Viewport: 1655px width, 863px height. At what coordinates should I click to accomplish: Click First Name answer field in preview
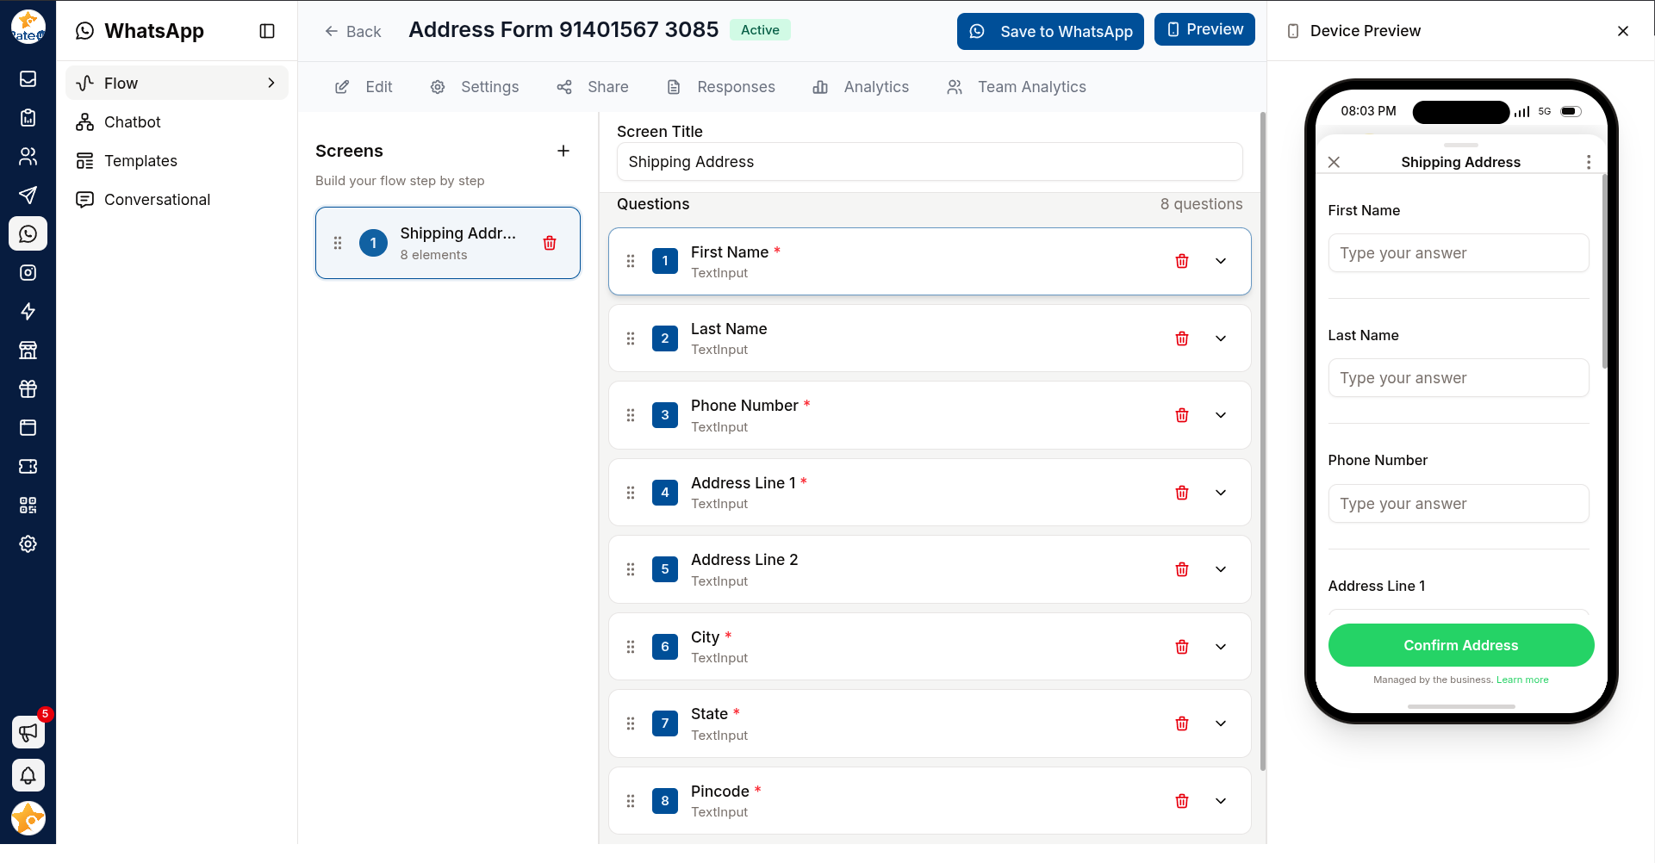click(1458, 253)
